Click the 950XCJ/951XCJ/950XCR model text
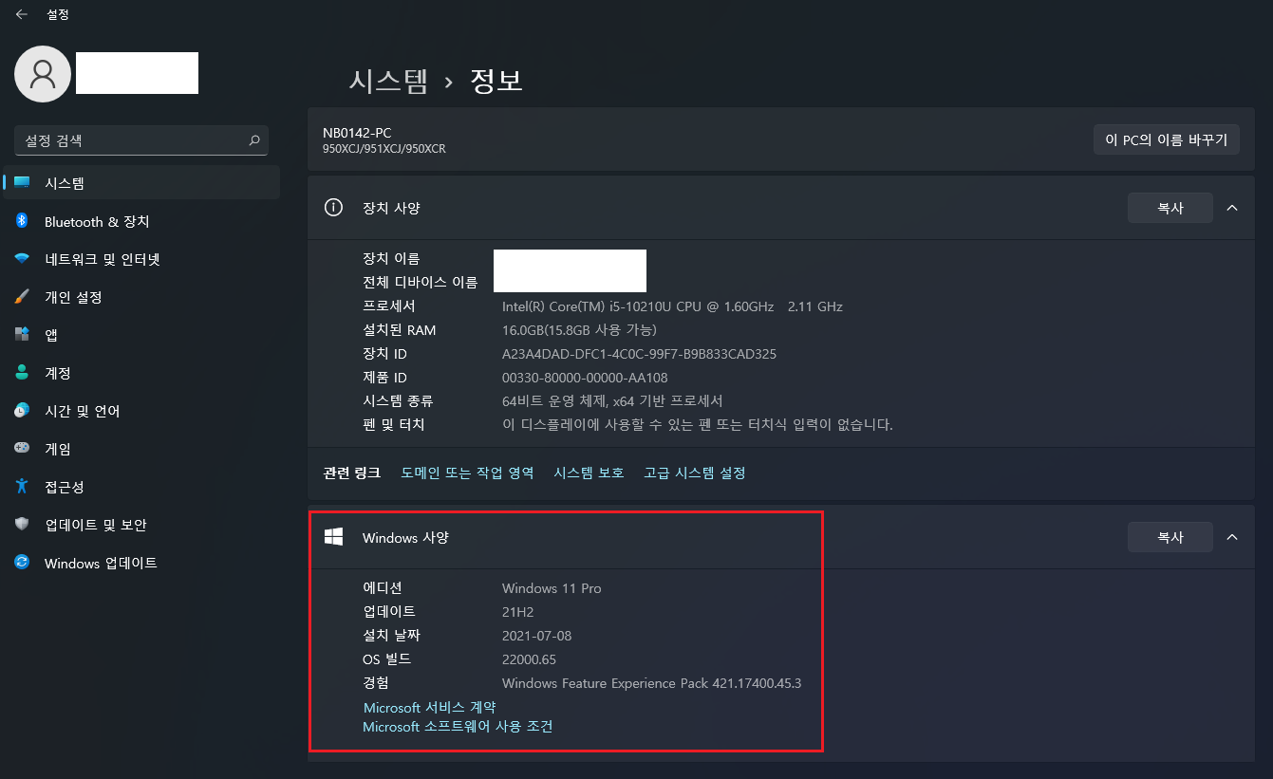Screen dimensions: 1273x779 tap(384, 149)
